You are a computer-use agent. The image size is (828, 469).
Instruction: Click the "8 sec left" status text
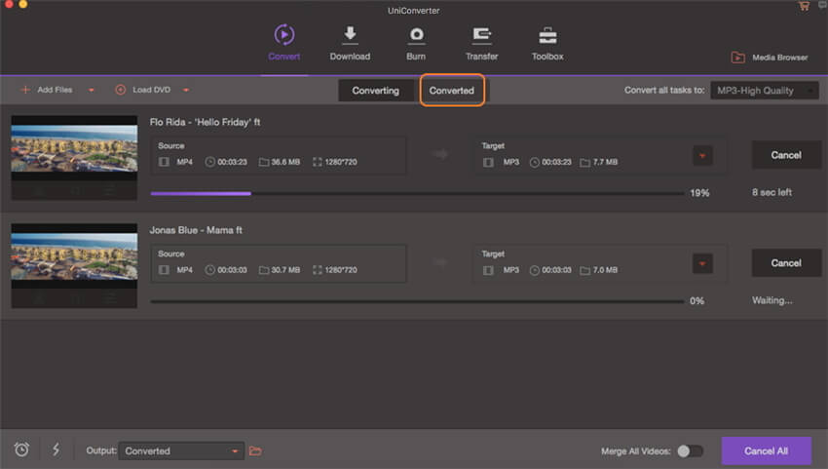(x=772, y=192)
